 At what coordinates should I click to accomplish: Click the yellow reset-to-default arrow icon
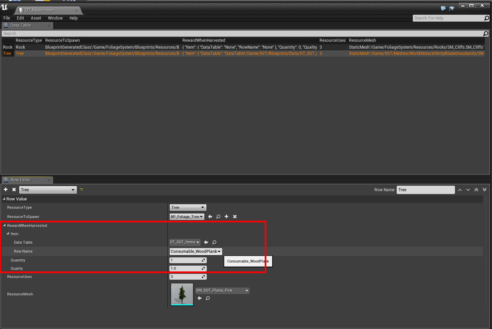pos(81,190)
